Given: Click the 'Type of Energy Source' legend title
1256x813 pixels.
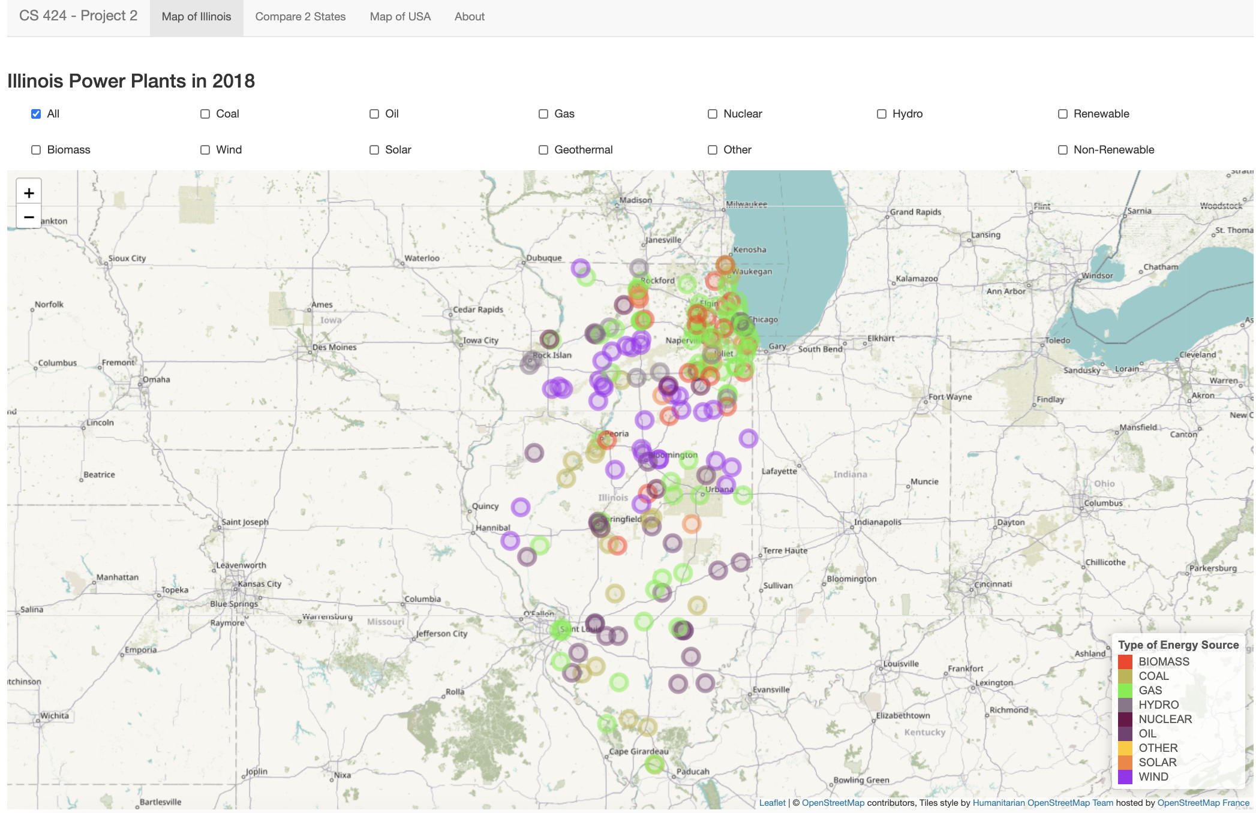Looking at the screenshot, I should click(1178, 645).
